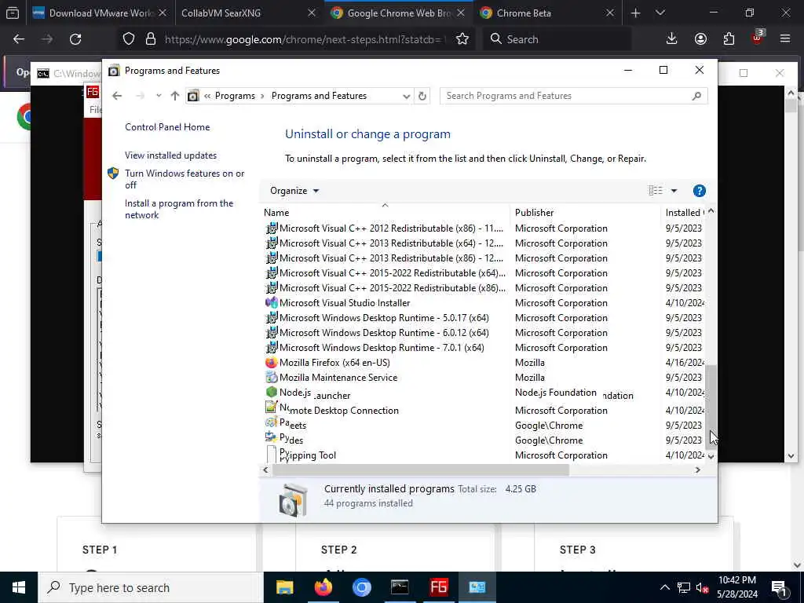Go up one level in Control Panel
804x603 pixels.
click(x=175, y=96)
